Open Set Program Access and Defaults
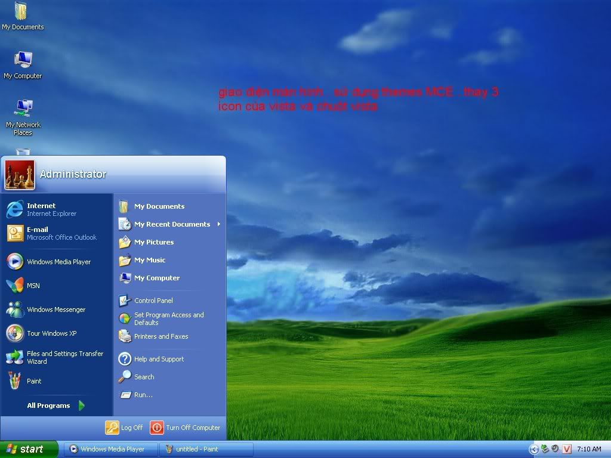Screen dimensions: 611x458 pyautogui.click(x=170, y=318)
